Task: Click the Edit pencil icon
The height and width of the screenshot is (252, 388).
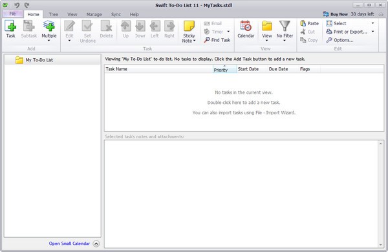Action: (x=70, y=26)
